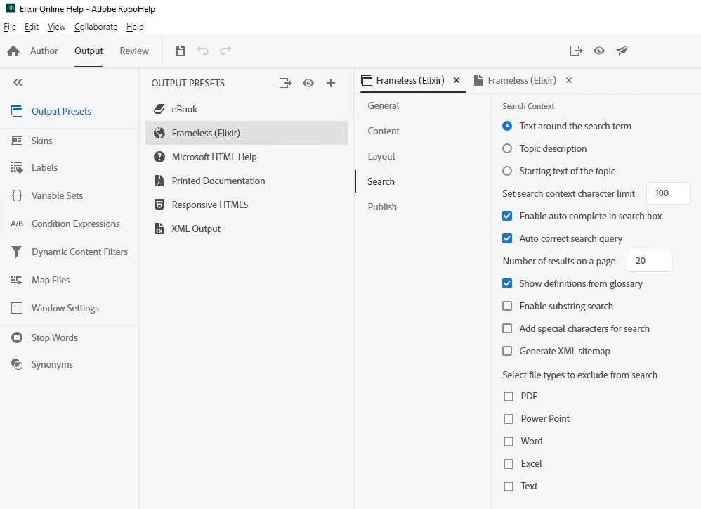Save the project with floppy disk icon

[181, 51]
